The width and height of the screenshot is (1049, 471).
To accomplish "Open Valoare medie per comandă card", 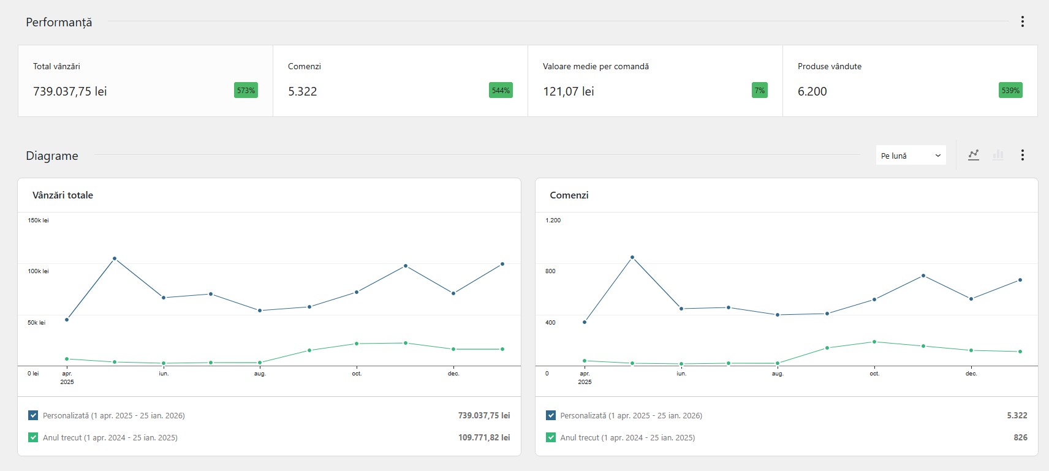I will pyautogui.click(x=655, y=81).
